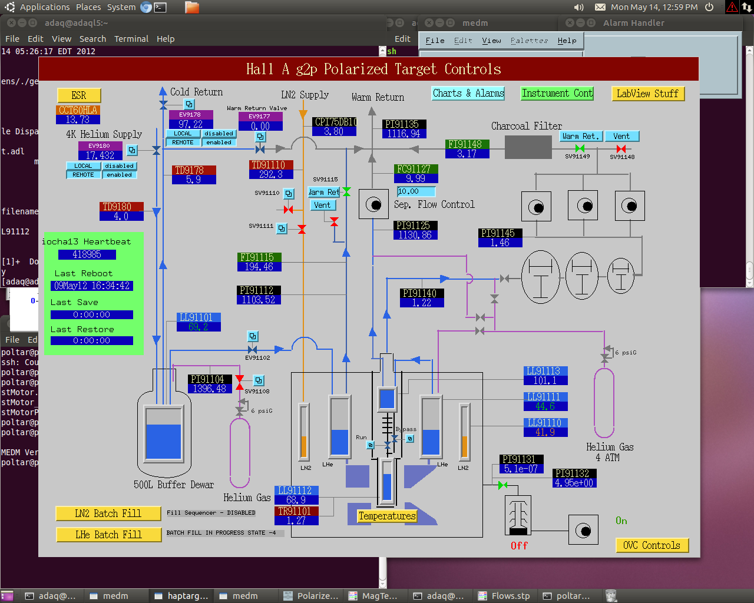This screenshot has width=754, height=603.
Task: Set EV9178 mode to LOCAL
Action: click(x=183, y=134)
